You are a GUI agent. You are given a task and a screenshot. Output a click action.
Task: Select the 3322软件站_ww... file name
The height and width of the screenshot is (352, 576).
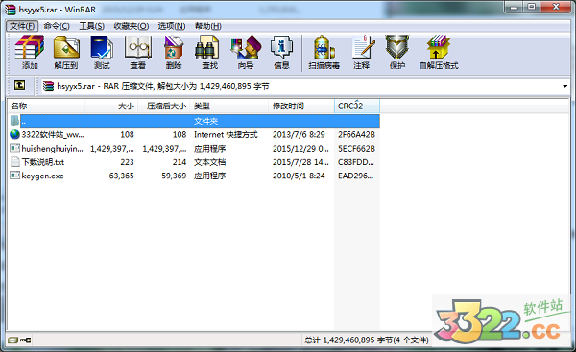53,134
